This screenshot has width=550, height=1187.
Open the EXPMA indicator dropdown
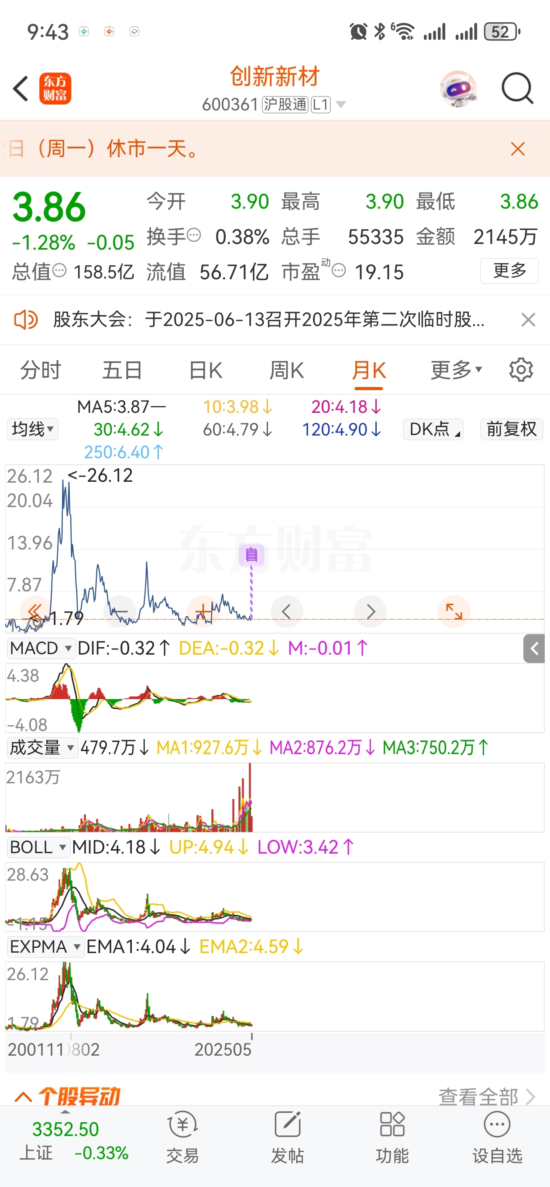coord(45,947)
